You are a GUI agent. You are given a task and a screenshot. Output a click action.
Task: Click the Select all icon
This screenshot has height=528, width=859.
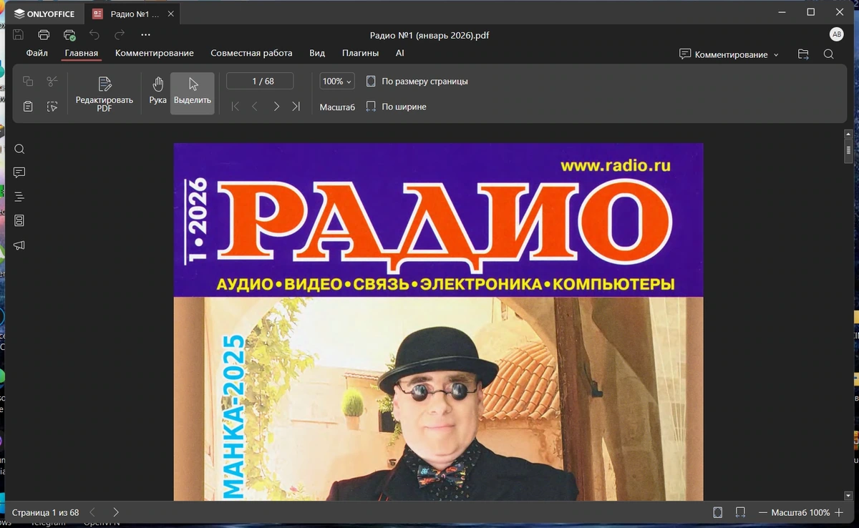[52, 107]
